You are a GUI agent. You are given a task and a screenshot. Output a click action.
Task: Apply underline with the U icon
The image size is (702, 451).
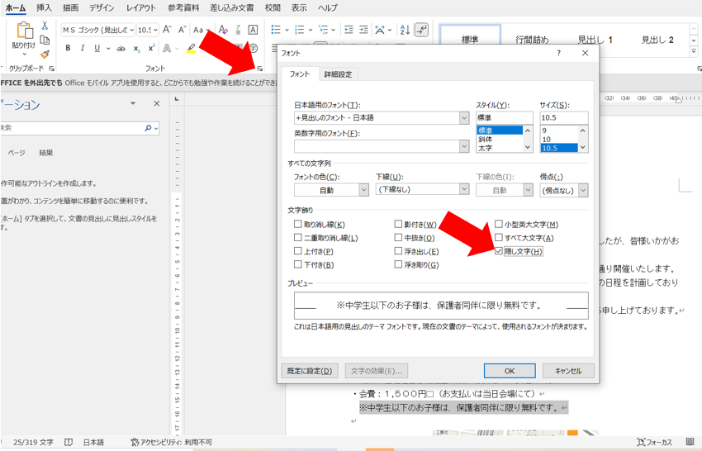pos(97,48)
